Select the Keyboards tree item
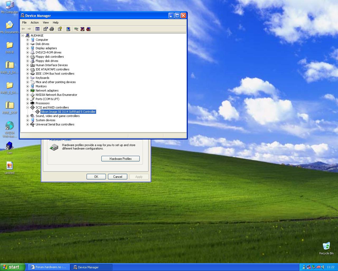Screen dimensions: 338x271 point(42,78)
